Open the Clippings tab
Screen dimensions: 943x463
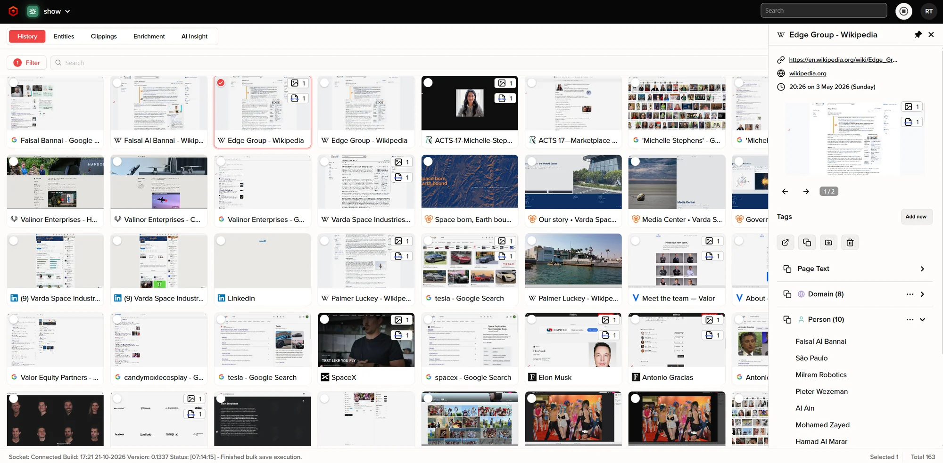coord(104,36)
